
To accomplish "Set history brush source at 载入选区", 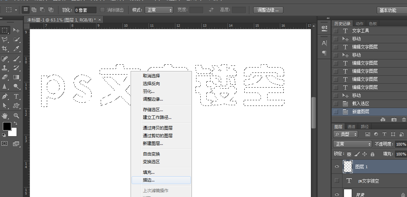I will [336, 104].
